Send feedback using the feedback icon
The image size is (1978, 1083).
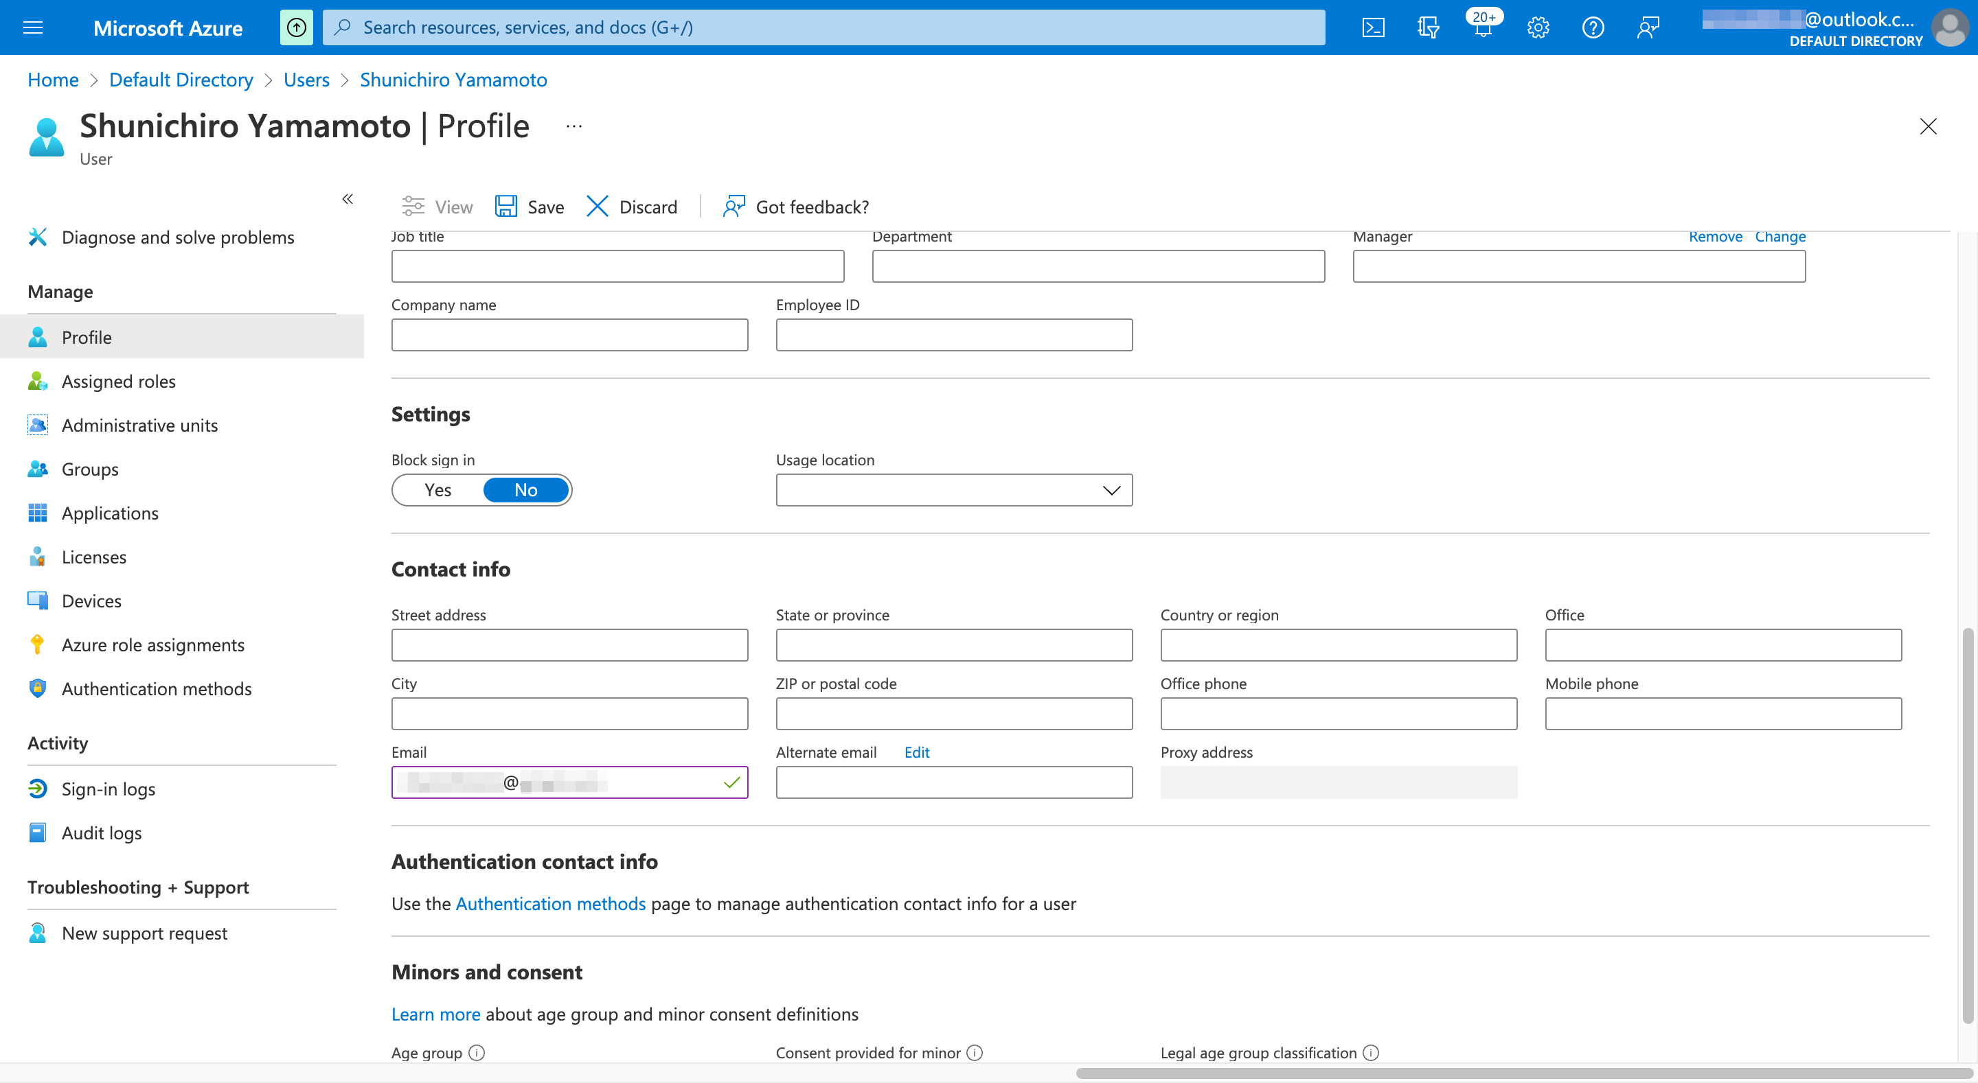[1648, 27]
